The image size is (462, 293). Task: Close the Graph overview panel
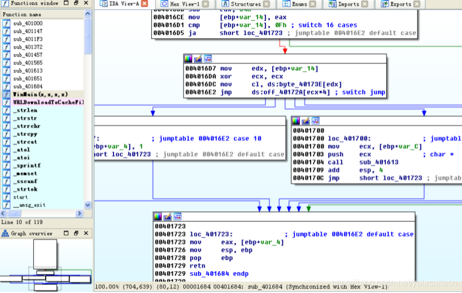(86, 233)
